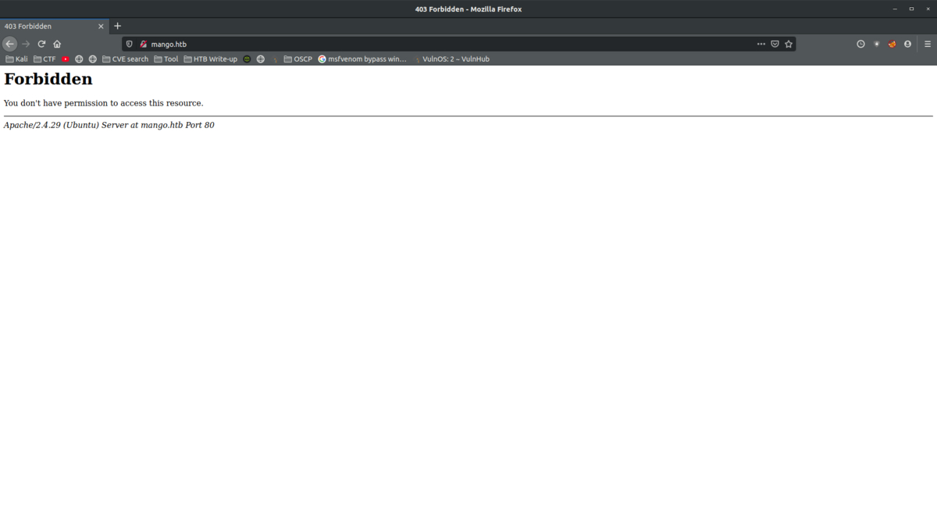Click the history clock icon near toolbar right
This screenshot has height=514, width=937.
click(x=861, y=44)
